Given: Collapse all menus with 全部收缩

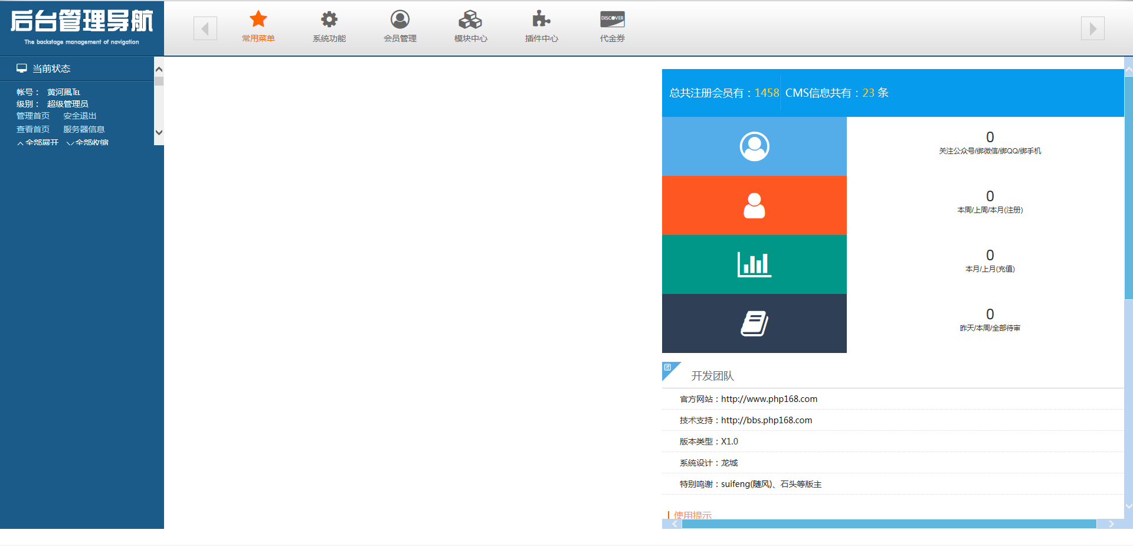Looking at the screenshot, I should click(x=88, y=142).
